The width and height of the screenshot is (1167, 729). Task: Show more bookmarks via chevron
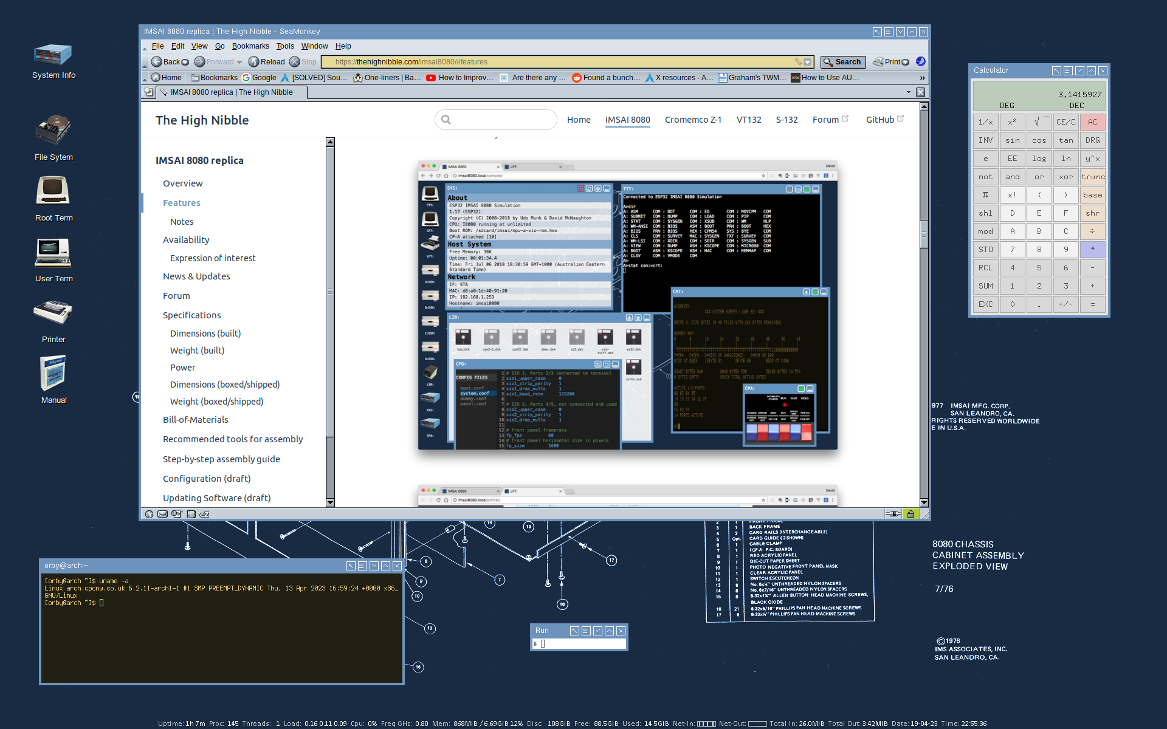point(922,78)
